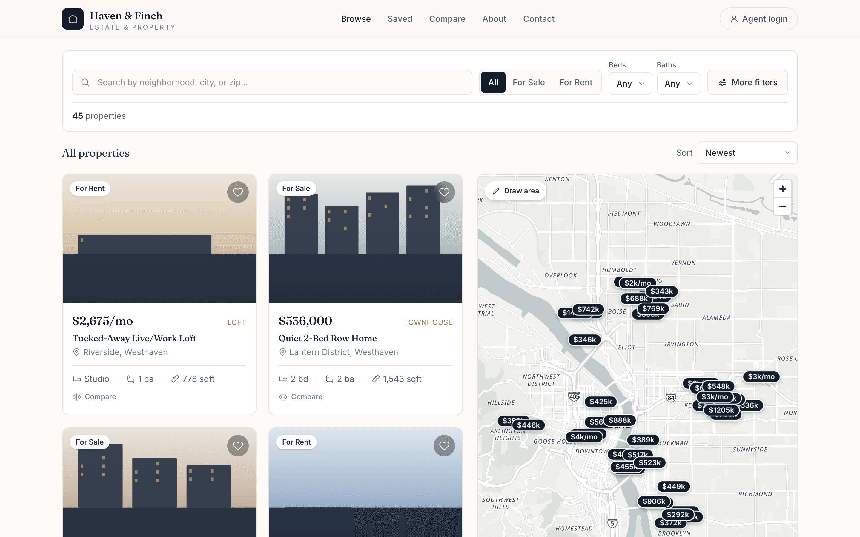
Task: Favorite the Quiet 2-Bed Row Home listing
Action: tap(444, 192)
